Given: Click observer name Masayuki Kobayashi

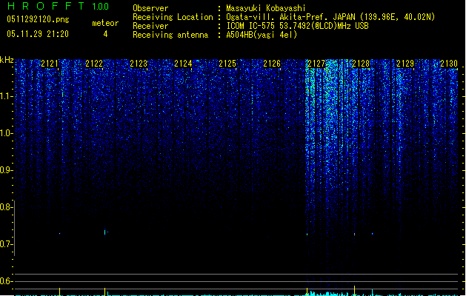Looking at the screenshot, I should point(266,8).
